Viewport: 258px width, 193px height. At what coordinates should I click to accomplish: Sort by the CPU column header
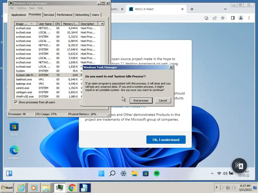pyautogui.click(x=57, y=24)
